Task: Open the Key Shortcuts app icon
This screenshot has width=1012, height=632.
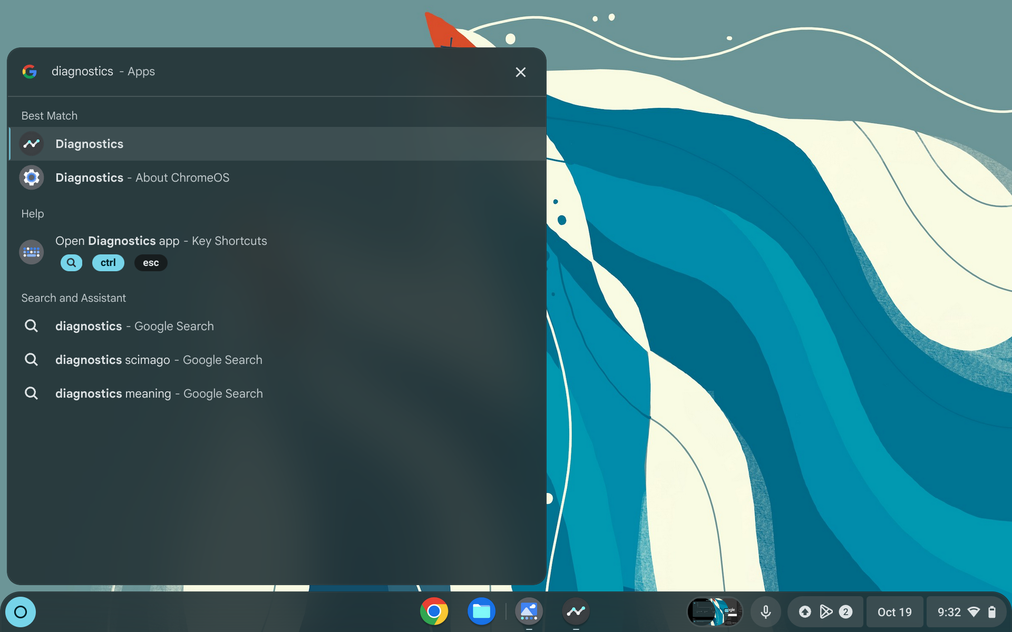Action: pyautogui.click(x=32, y=251)
